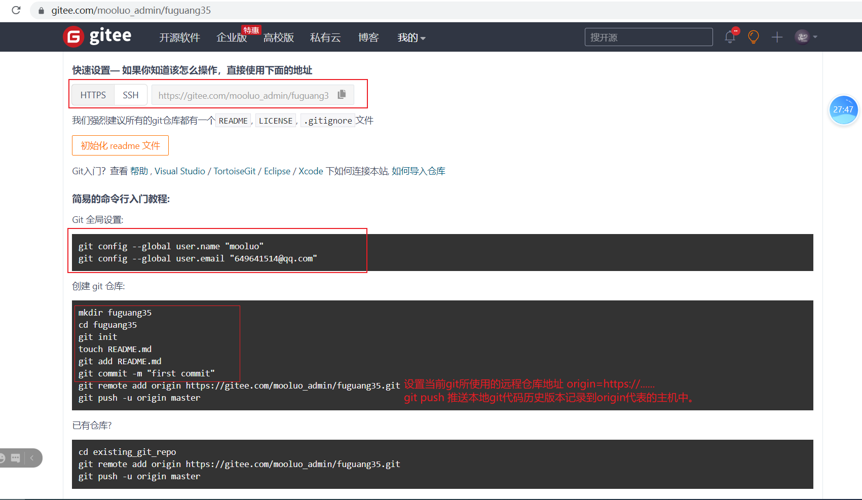The image size is (862, 500).
Task: Click .gitignore code label
Action: [x=328, y=121]
